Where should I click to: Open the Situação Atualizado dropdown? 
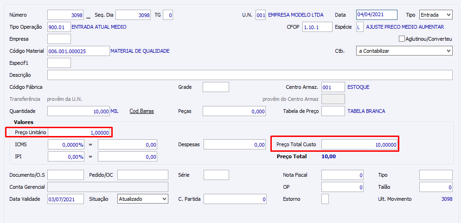(142, 199)
